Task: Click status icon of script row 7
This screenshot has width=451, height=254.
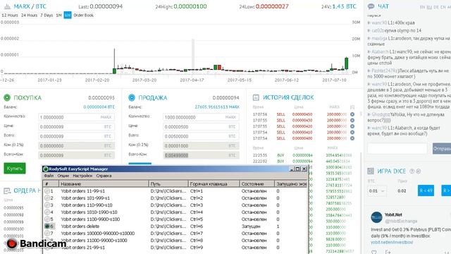Action: [x=47, y=234]
